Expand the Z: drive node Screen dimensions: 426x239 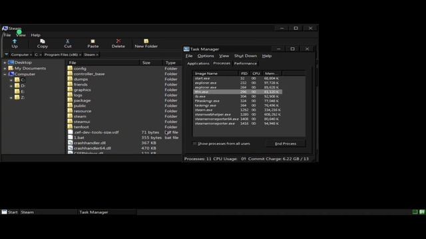click(x=11, y=98)
